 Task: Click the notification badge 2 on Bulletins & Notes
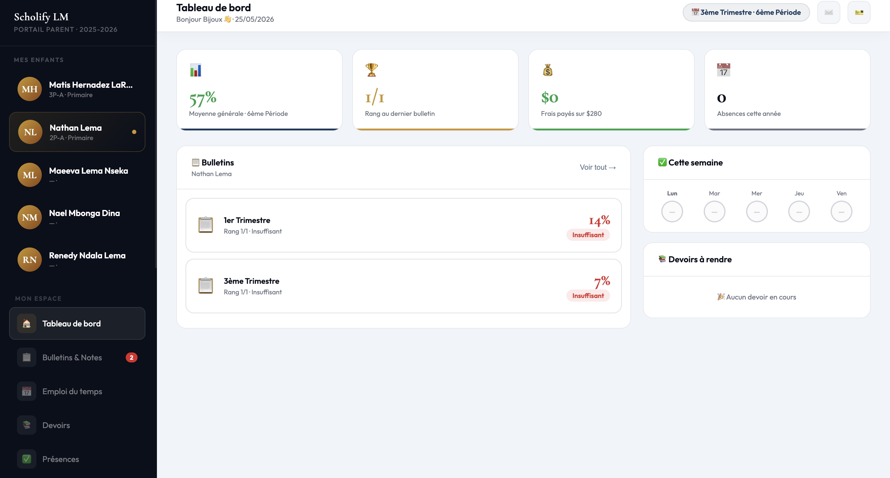point(131,358)
